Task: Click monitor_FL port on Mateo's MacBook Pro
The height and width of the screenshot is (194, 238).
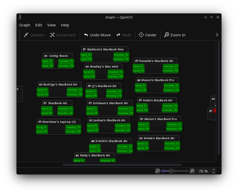Action: [174, 124]
